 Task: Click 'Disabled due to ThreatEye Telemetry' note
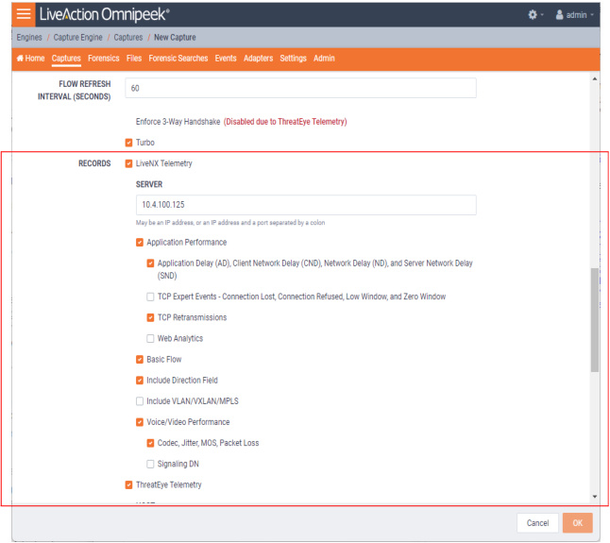[x=285, y=122]
